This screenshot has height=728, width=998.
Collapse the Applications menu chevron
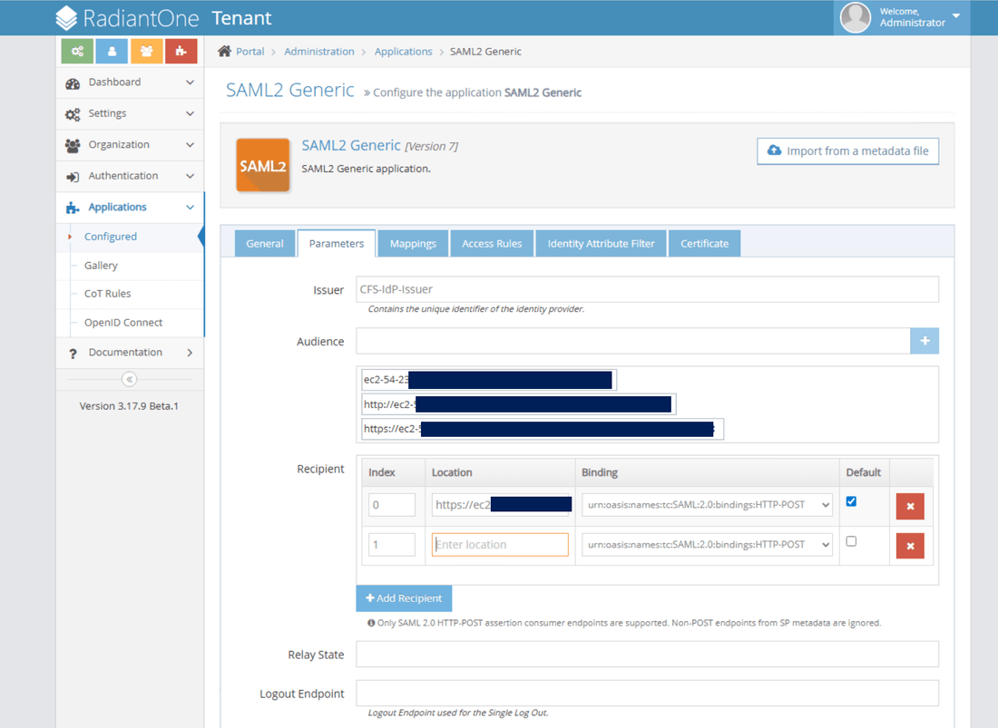pyautogui.click(x=190, y=208)
